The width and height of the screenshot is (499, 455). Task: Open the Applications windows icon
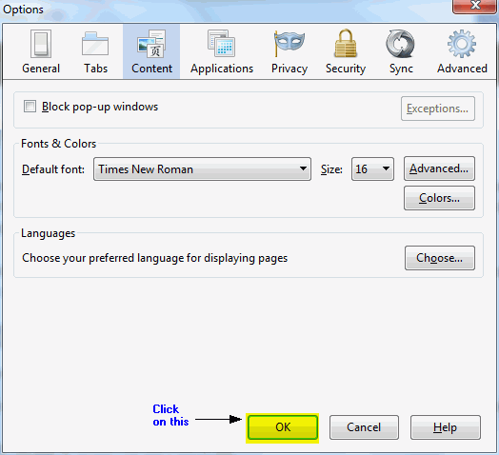222,43
